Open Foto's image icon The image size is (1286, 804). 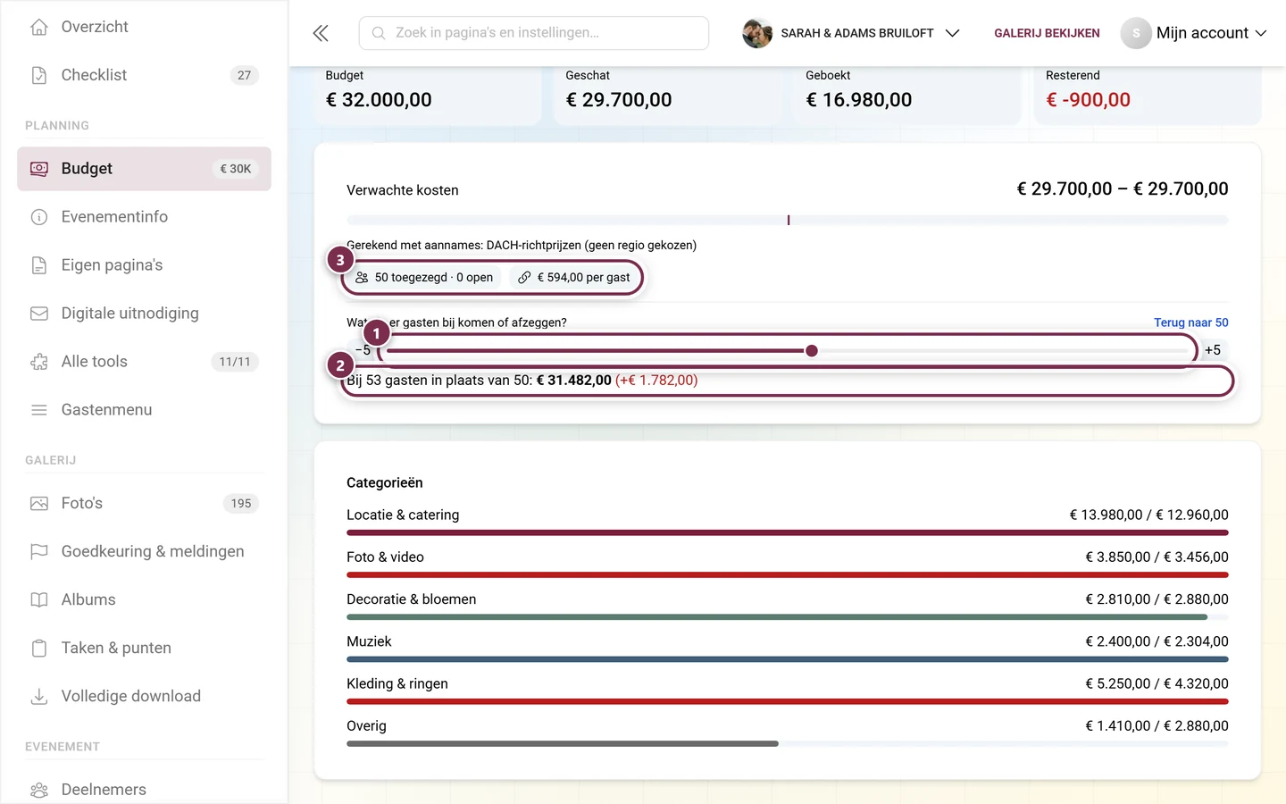pyautogui.click(x=39, y=503)
